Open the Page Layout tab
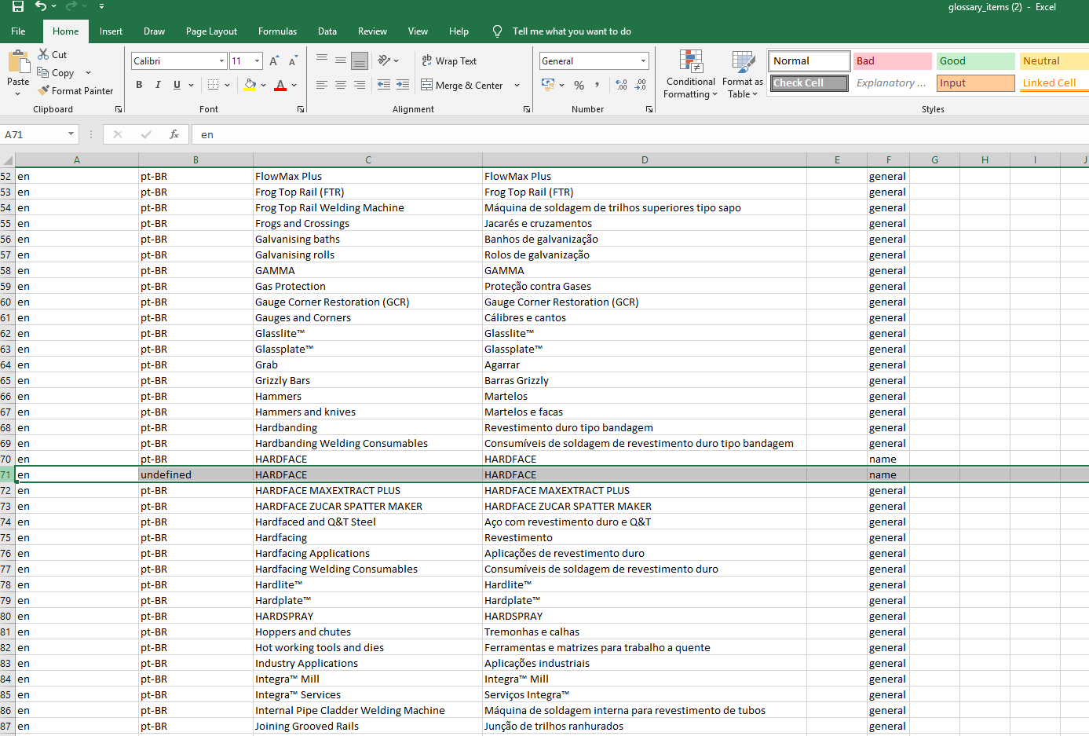 (211, 31)
